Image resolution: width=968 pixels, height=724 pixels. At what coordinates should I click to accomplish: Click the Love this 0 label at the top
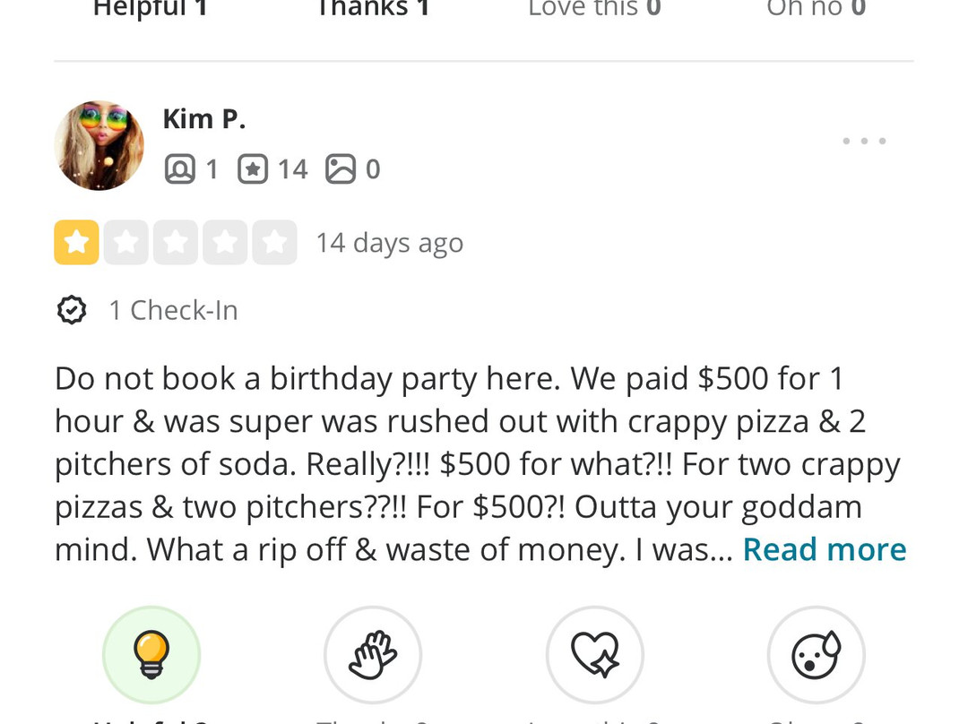[594, 9]
